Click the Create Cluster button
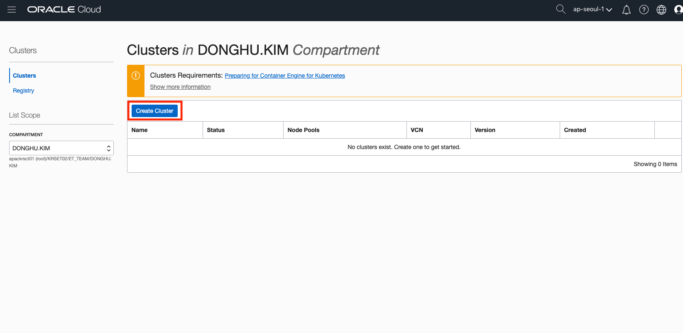Screen dimensions: 683x333 [154, 111]
